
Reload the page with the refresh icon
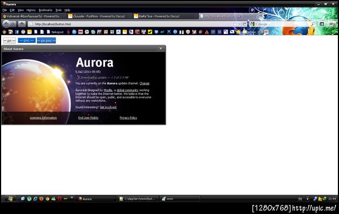(x=245, y=24)
